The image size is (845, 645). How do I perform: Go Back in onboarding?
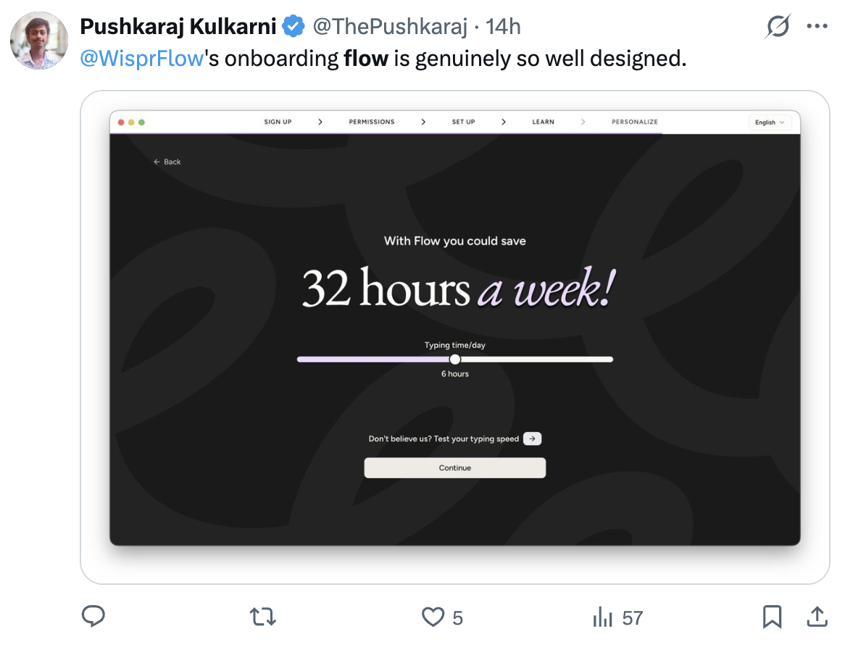click(167, 162)
